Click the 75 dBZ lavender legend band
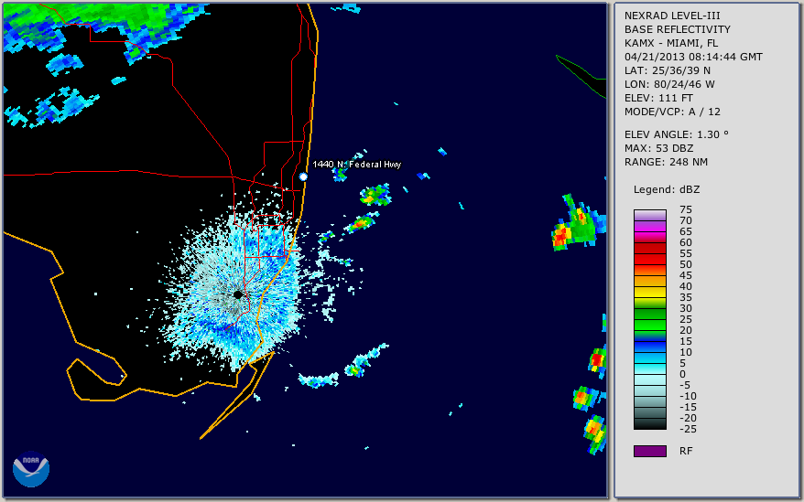804x502 pixels. (x=650, y=215)
